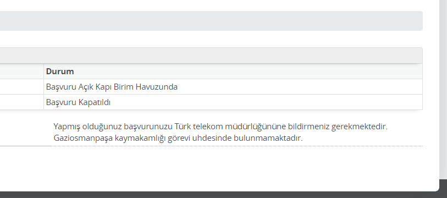Click the table panel heading above Durum
The height and width of the screenshot is (198, 447).
[x=211, y=56]
